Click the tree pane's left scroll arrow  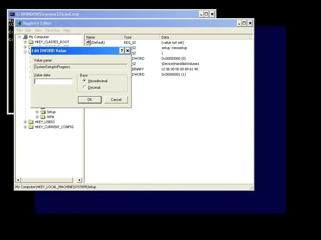pyautogui.click(x=18, y=180)
